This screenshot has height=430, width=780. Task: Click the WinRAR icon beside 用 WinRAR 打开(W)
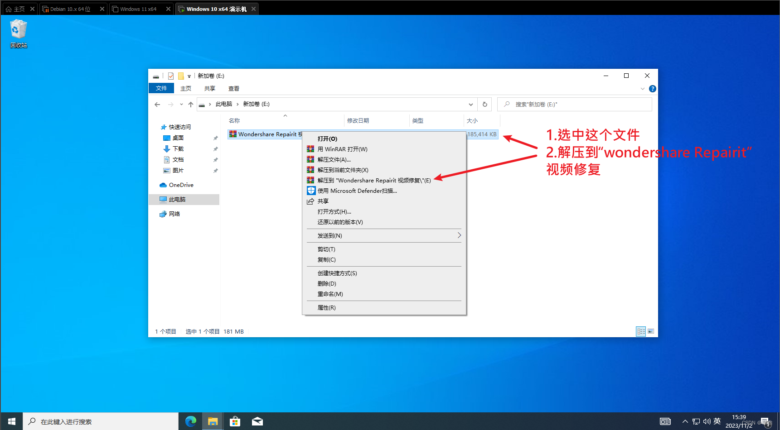point(310,149)
